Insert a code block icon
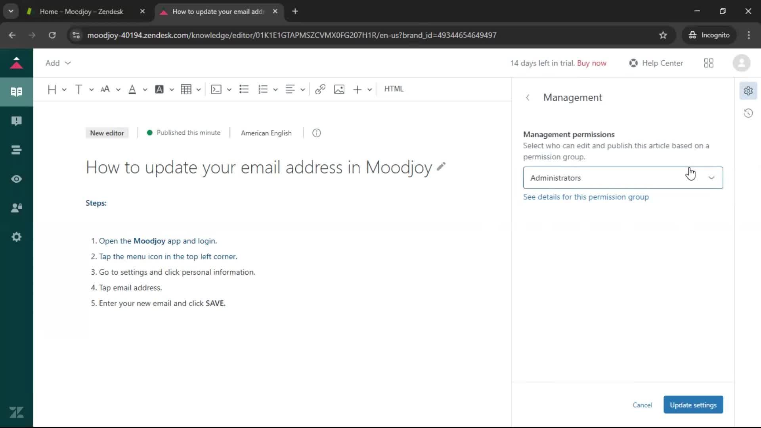 coord(216,89)
